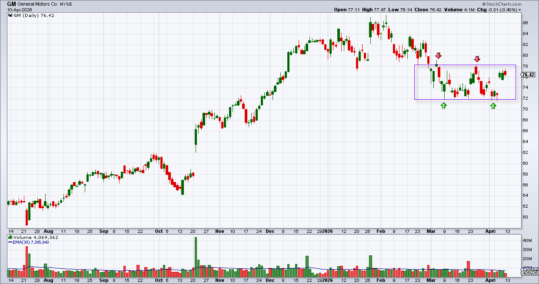Click the Open 77.11 value
Image resolution: width=539 pixels, height=284 pixels.
(x=348, y=10)
